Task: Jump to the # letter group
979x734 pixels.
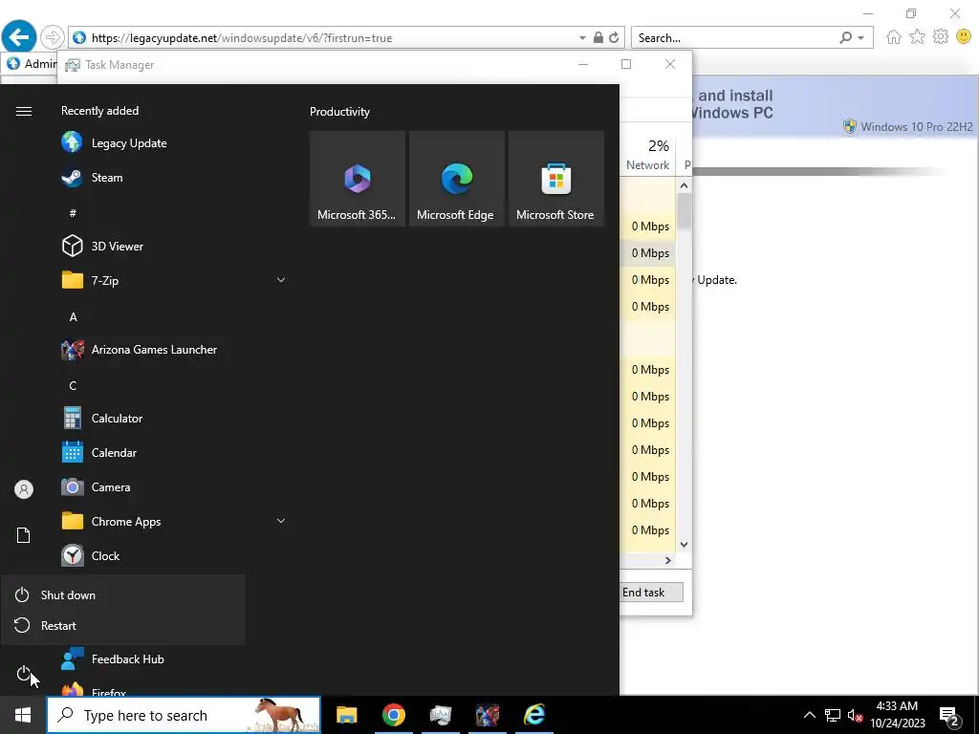Action: point(73,213)
